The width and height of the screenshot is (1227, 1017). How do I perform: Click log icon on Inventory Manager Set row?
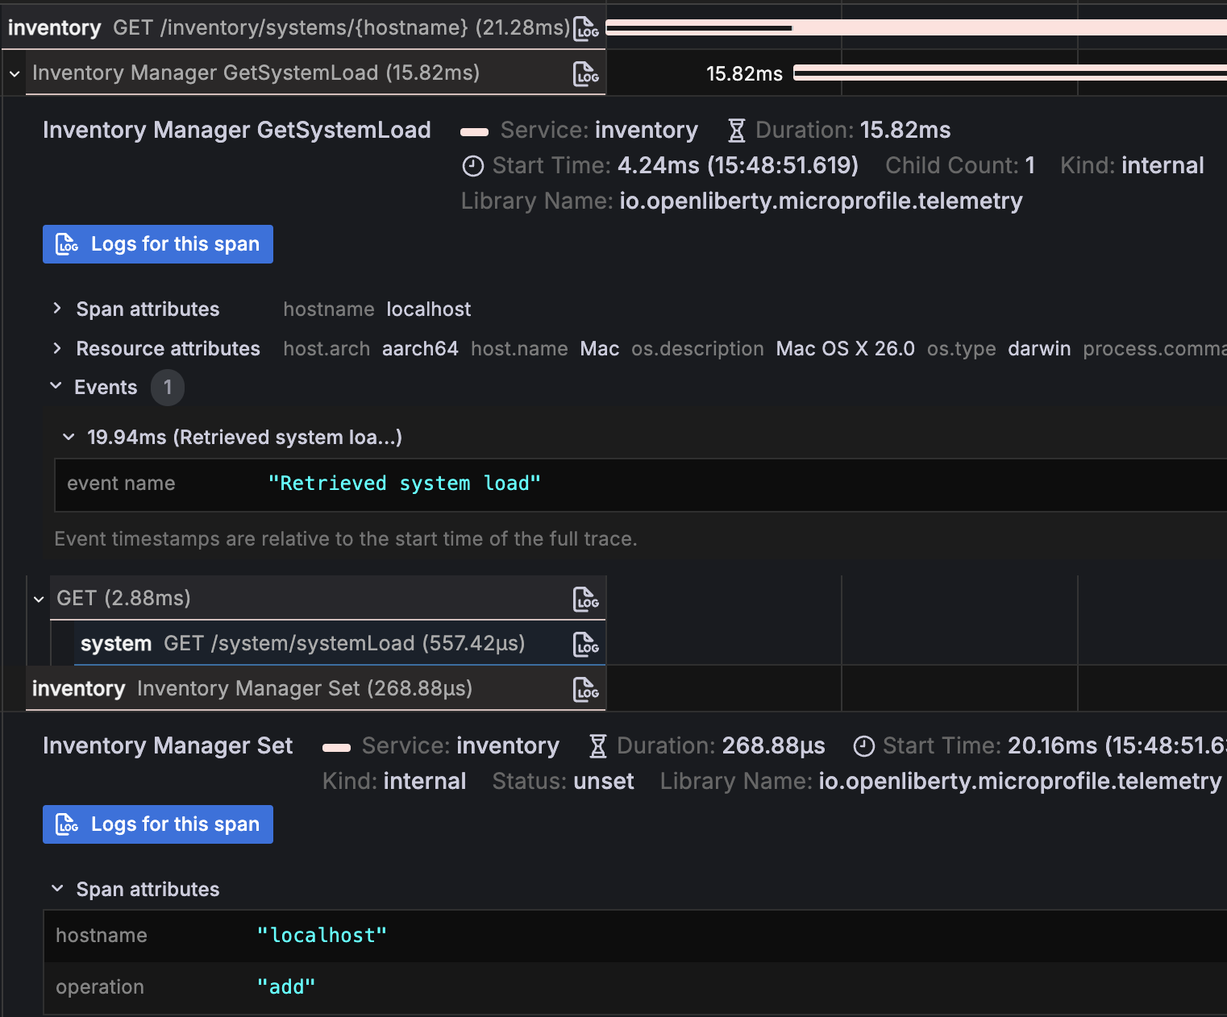(x=586, y=689)
